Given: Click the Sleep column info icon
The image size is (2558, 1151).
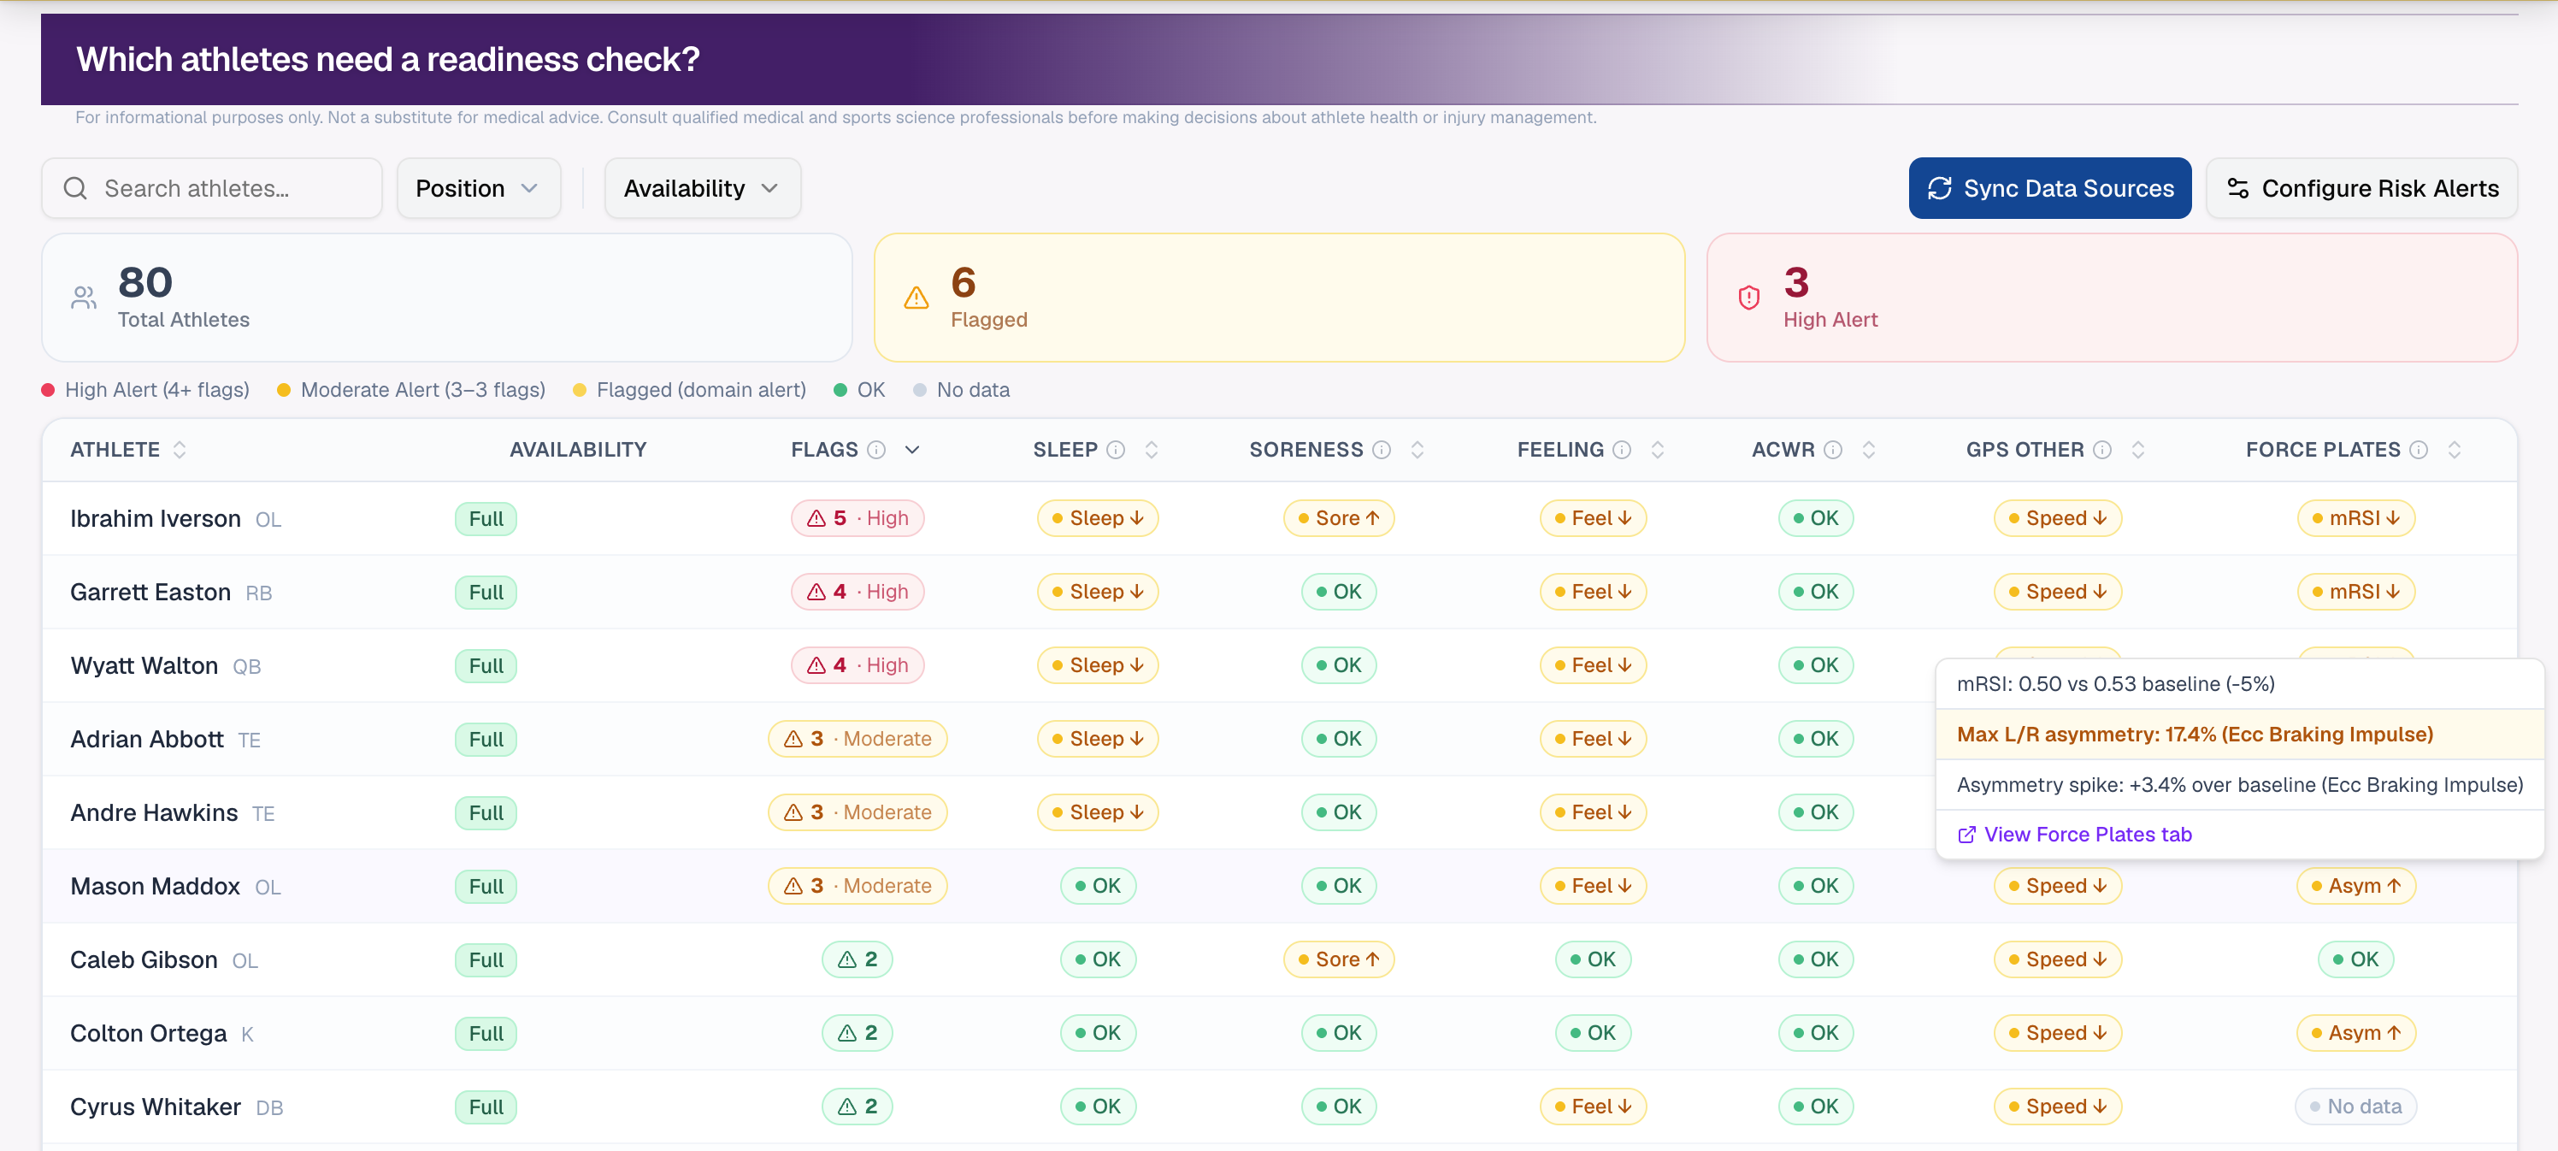Looking at the screenshot, I should pyautogui.click(x=1115, y=450).
